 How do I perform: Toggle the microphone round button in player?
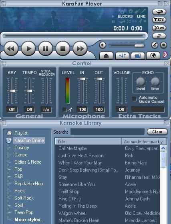[x=155, y=45]
